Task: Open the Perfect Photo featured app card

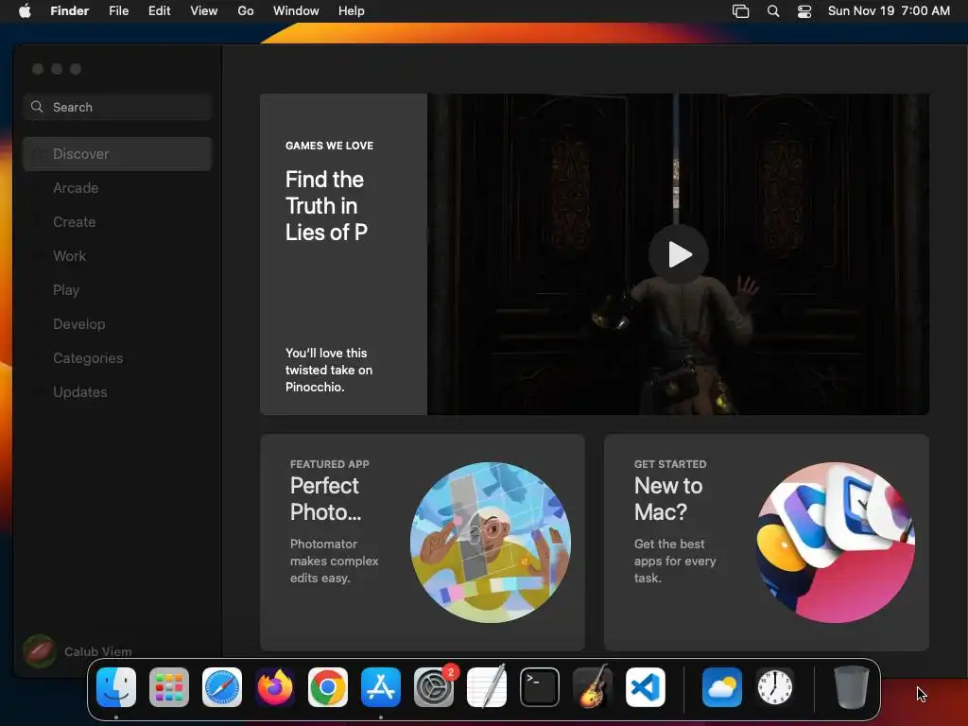Action: [x=423, y=542]
